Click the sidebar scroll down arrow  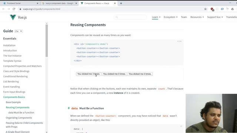point(47,132)
